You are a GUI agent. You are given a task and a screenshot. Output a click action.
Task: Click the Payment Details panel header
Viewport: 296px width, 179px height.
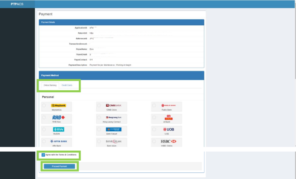pyautogui.click(x=121, y=22)
